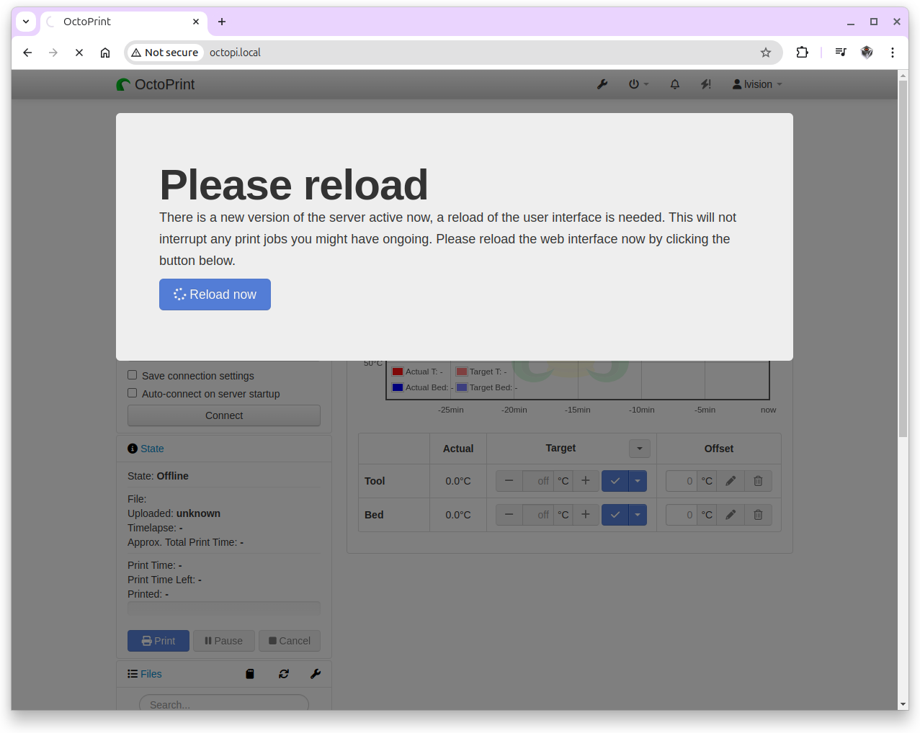Viewport: 920px width, 733px height.
Task: Delete Bed offset trash icon
Action: click(758, 515)
